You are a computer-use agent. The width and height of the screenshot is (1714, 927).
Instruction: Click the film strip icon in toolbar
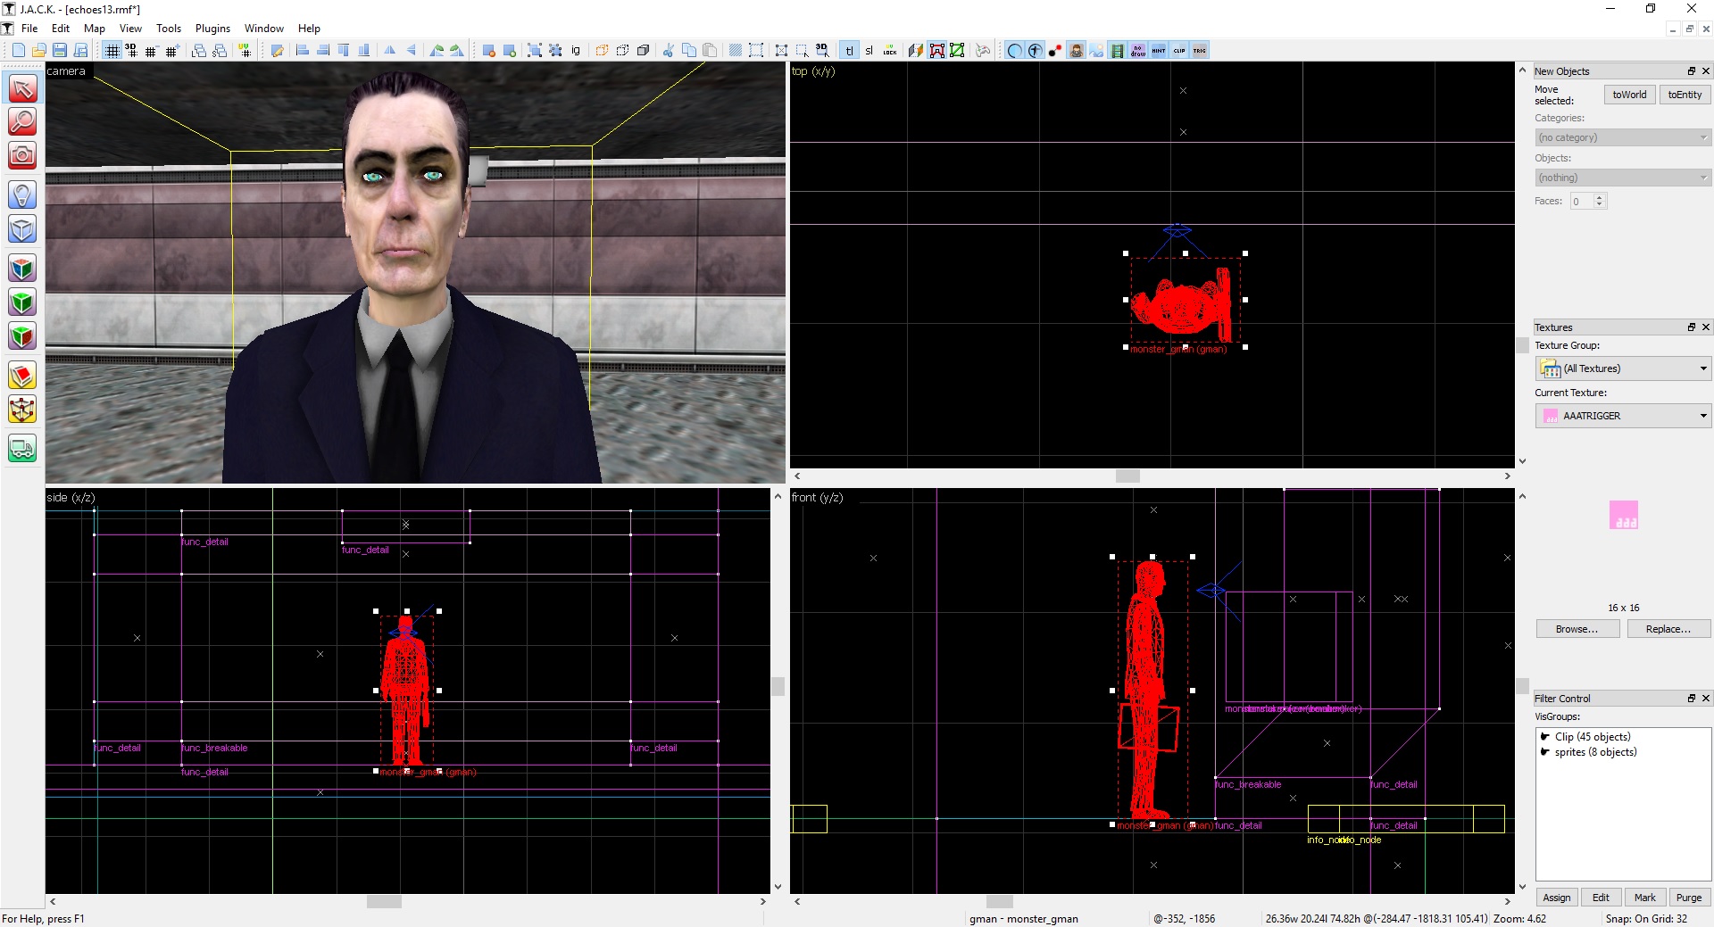pyautogui.click(x=1118, y=50)
